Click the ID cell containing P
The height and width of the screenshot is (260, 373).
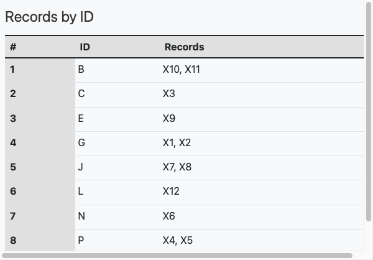81,240
